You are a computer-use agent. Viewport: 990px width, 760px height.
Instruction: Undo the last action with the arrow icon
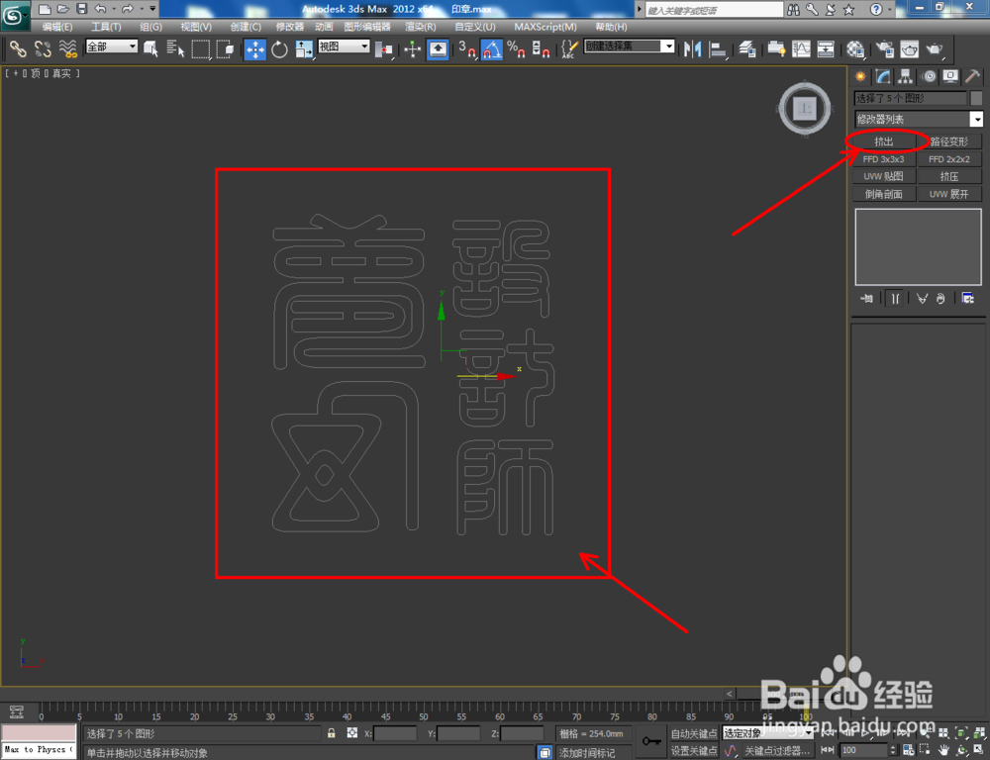pos(100,9)
